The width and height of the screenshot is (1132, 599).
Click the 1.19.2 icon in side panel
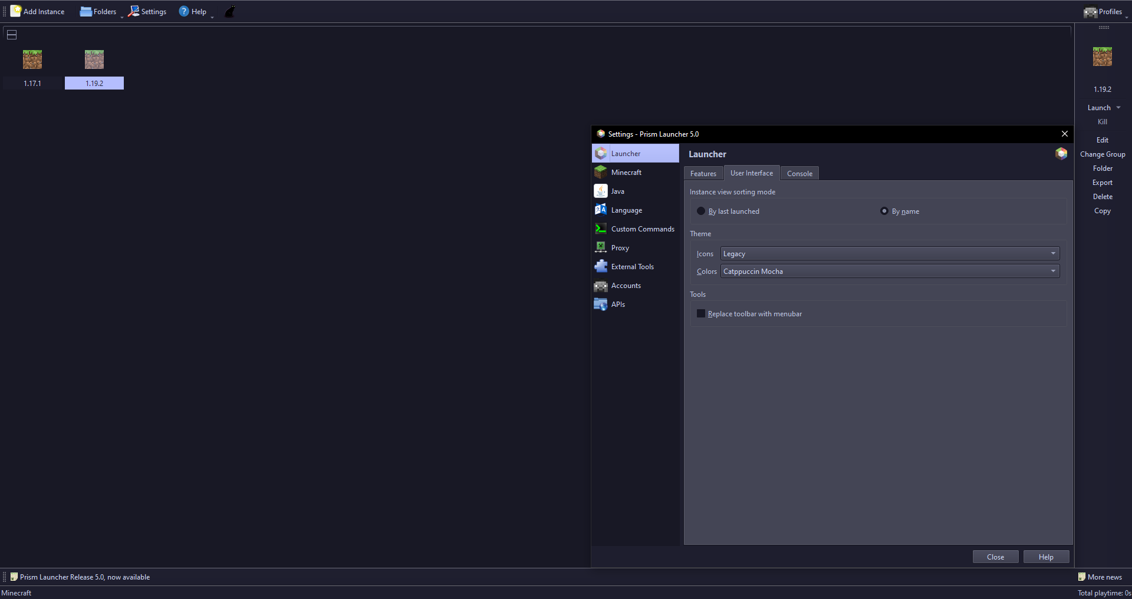[1103, 57]
